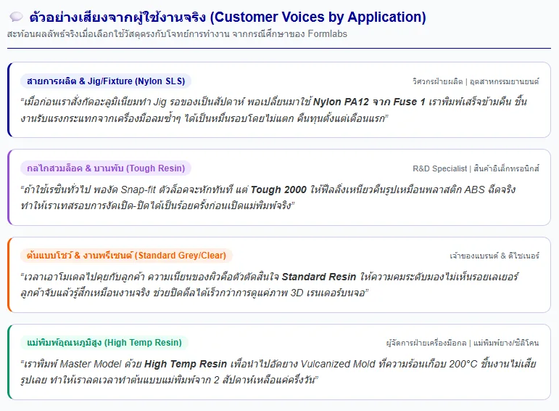Select the 'Tough Resin' category tag

tap(106, 168)
